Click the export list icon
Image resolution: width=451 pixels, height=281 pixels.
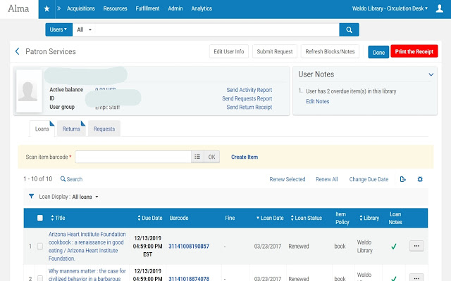[x=402, y=179]
